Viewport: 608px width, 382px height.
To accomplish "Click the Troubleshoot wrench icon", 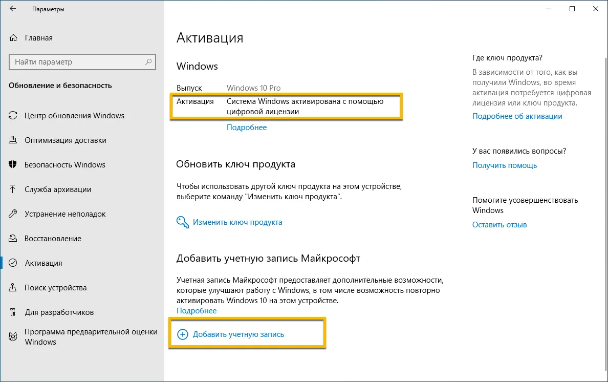I will (x=13, y=214).
